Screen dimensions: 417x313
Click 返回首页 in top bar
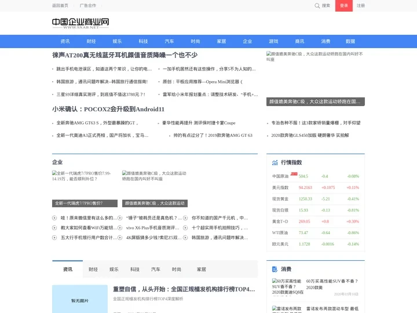(x=60, y=6)
